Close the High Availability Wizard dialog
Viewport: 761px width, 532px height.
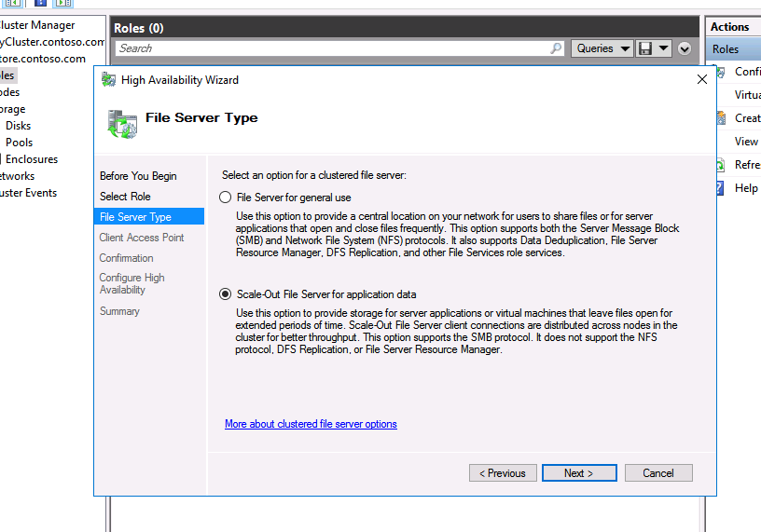(702, 80)
